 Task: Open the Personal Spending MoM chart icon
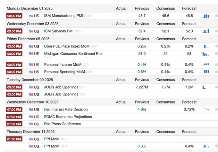(x=206, y=72)
